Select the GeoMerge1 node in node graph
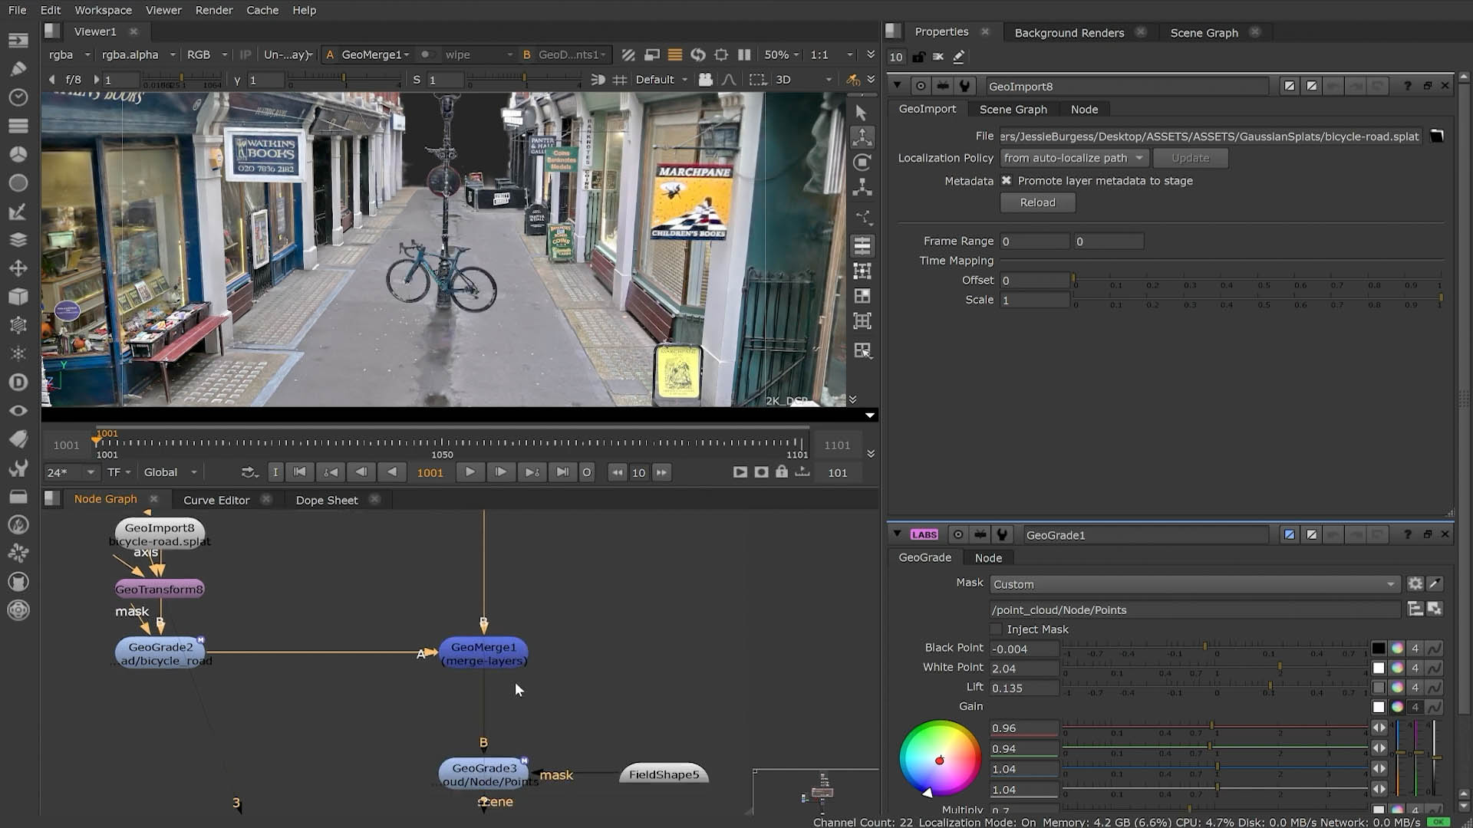The width and height of the screenshot is (1473, 828). coord(483,653)
